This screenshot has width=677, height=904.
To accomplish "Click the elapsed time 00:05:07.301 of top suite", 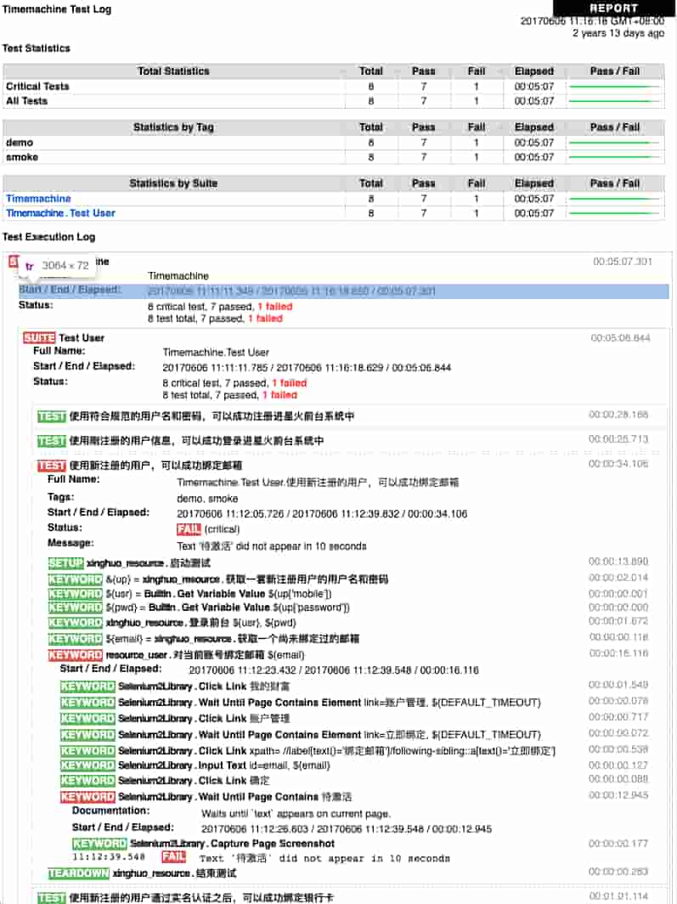I will point(623,262).
